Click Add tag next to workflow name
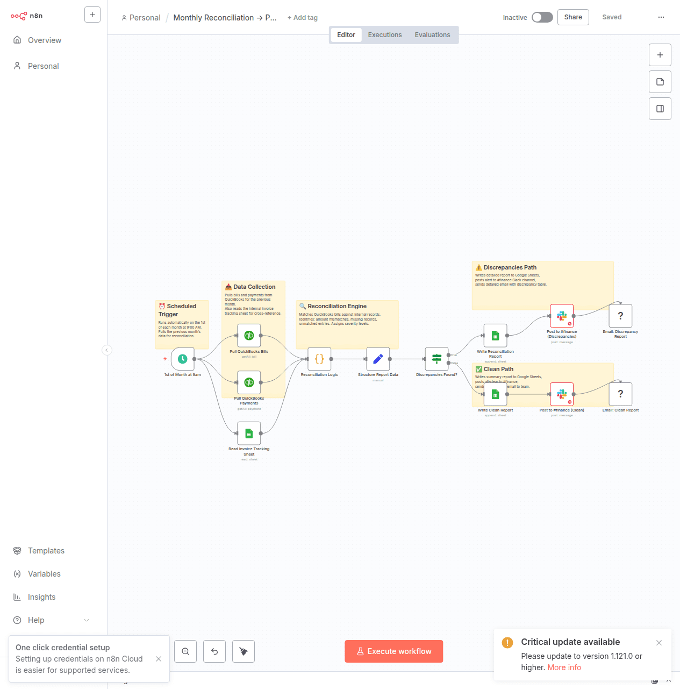The height and width of the screenshot is (689, 680). 303,18
